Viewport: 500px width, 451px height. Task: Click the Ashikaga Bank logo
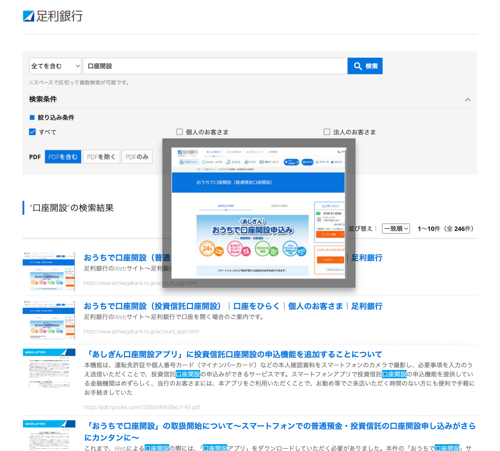pos(53,16)
